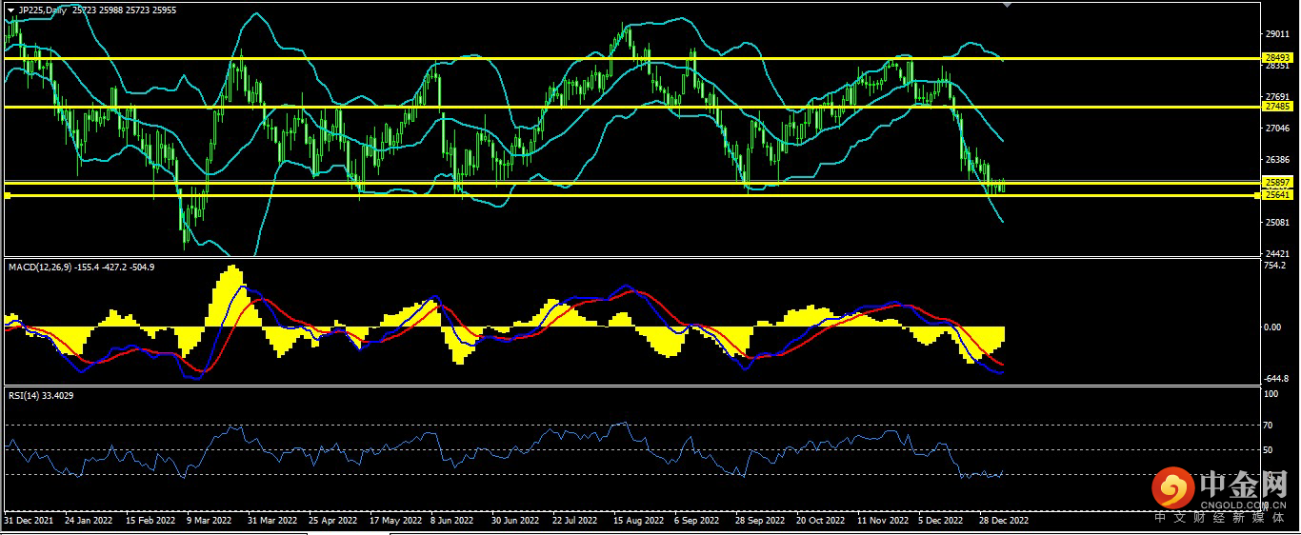Select the 27485 yellow price label
This screenshot has width=1301, height=535.
coord(1276,107)
